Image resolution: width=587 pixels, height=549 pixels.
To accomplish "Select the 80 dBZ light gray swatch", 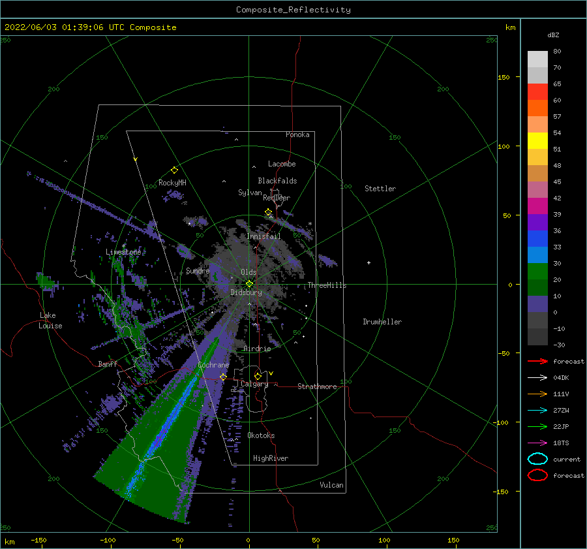I will click(537, 59).
